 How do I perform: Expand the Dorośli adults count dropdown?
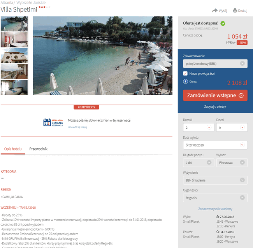coord(199,127)
